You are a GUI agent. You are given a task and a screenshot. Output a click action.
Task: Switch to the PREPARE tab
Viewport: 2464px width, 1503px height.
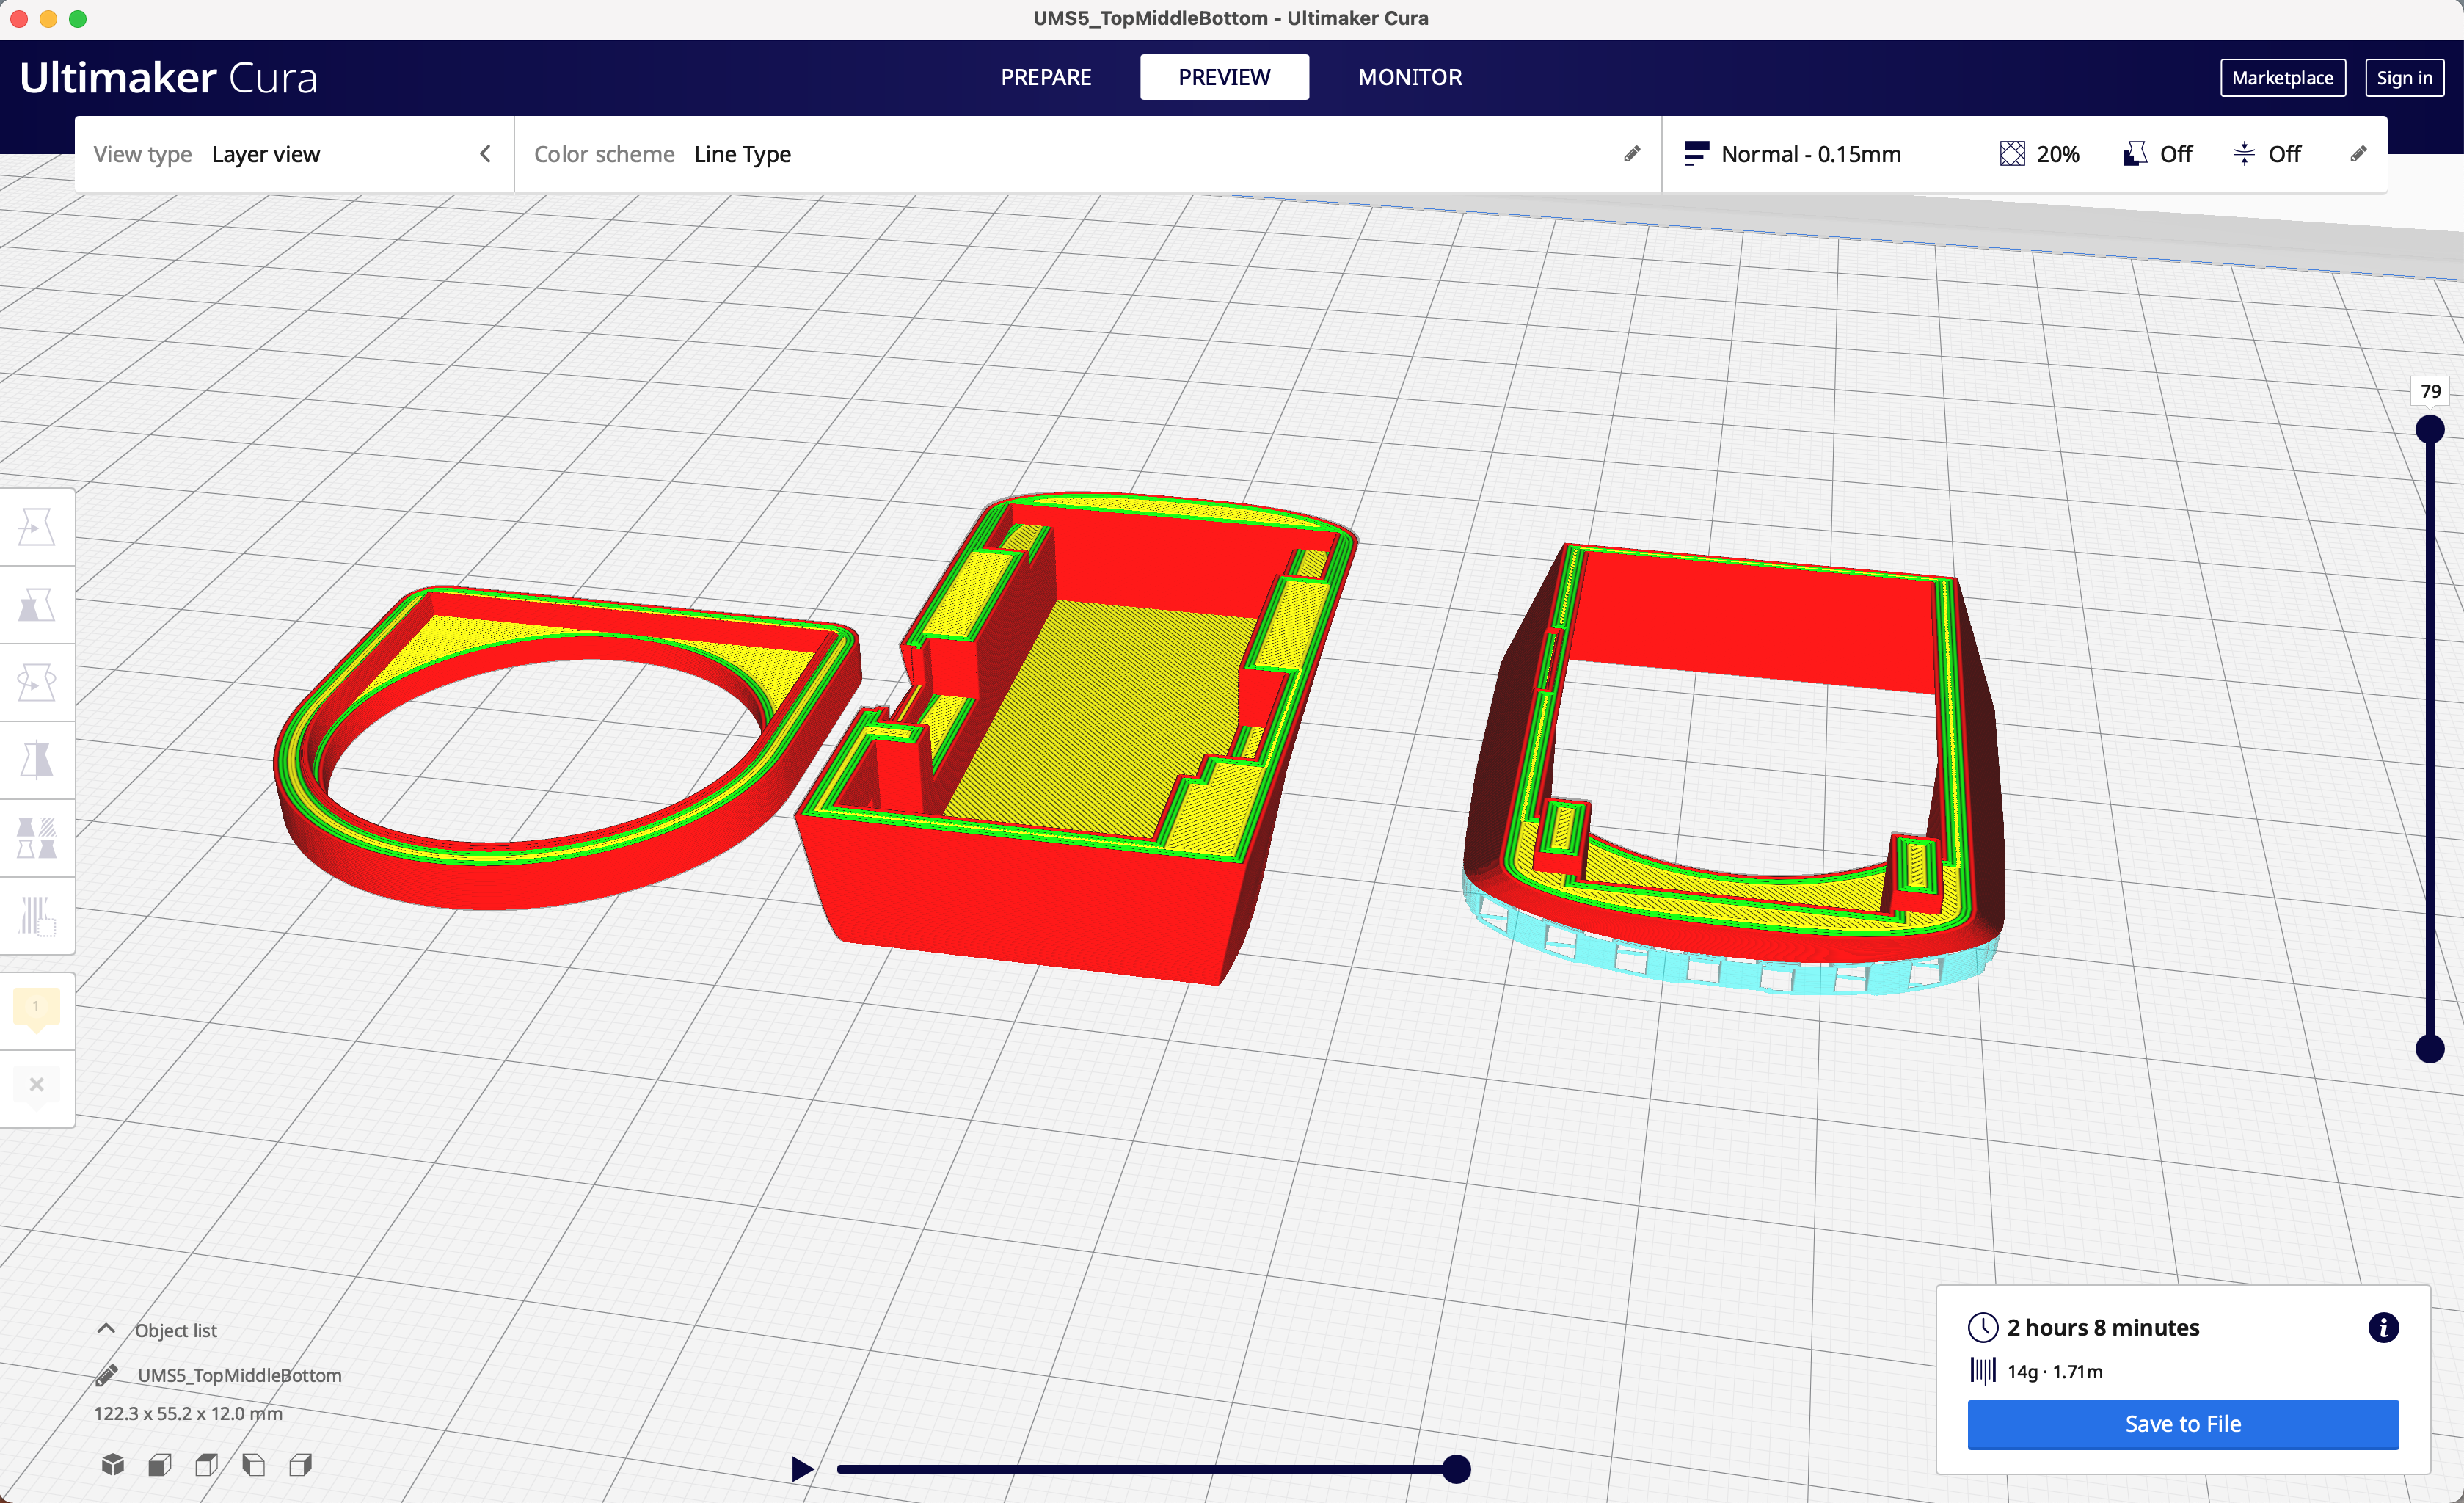click(x=1047, y=78)
